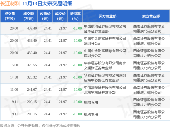
Task: Click the 华泰证券 南京文澜路证券营业部 buyer cell
Action: (x=105, y=65)
